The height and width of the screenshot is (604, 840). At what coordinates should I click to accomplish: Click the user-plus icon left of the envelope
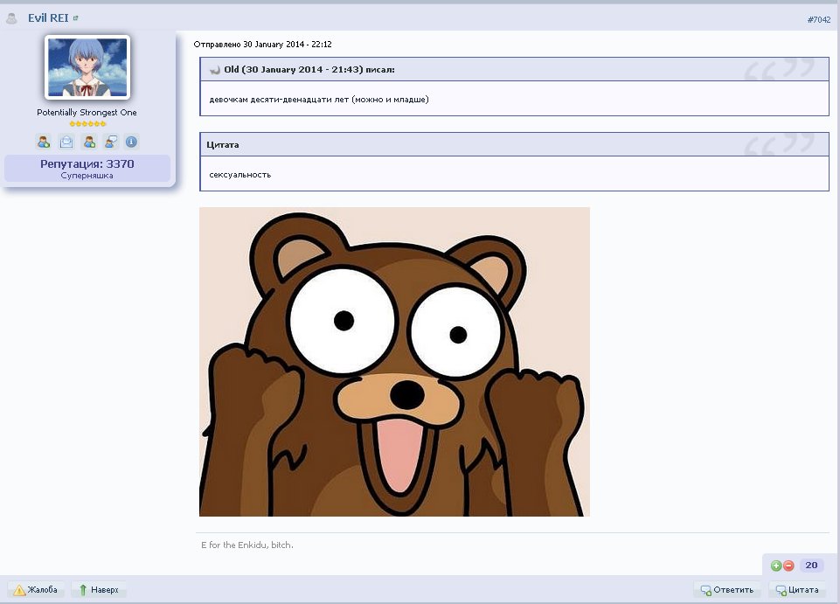tap(44, 142)
